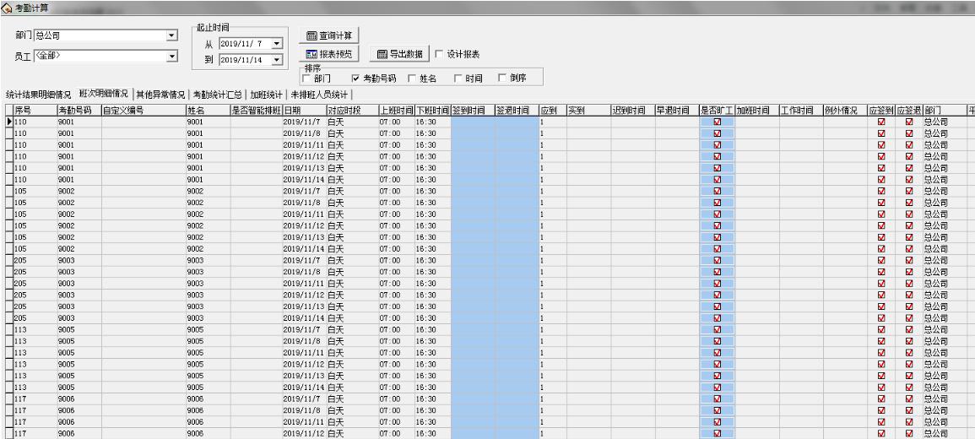Click the 考勤号码 column header
Viewport: 975px width, 439px height.
click(79, 110)
